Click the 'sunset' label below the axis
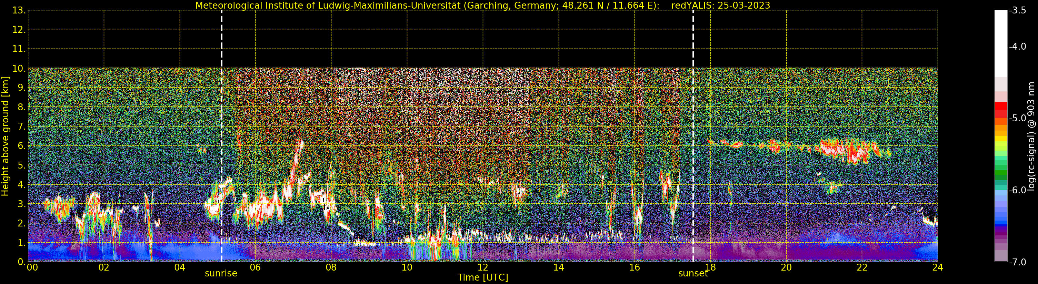Image resolution: width=1038 pixels, height=284 pixels. click(x=693, y=274)
